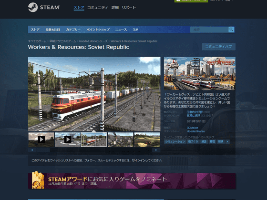Click the game header capsule image
267x200 pixels.
point(200,73)
